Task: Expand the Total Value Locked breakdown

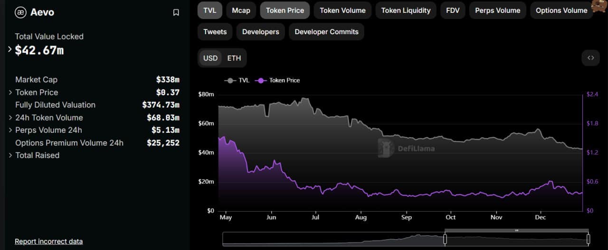Action: click(x=10, y=49)
